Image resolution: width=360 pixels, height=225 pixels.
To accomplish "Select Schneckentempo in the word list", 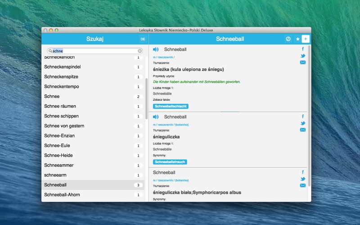I will tap(93, 86).
